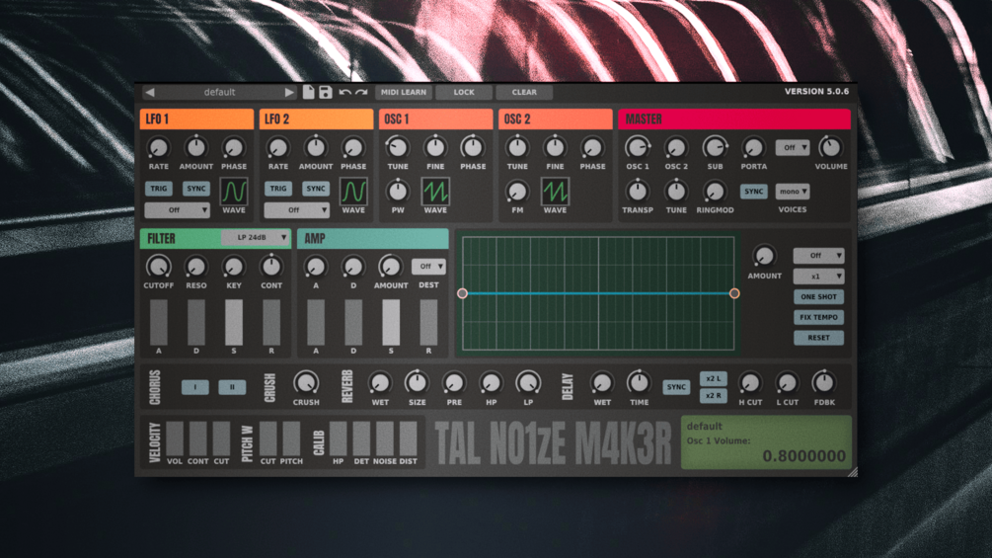Click the left envelope editor node
Screen dimensions: 992x558
click(x=463, y=293)
